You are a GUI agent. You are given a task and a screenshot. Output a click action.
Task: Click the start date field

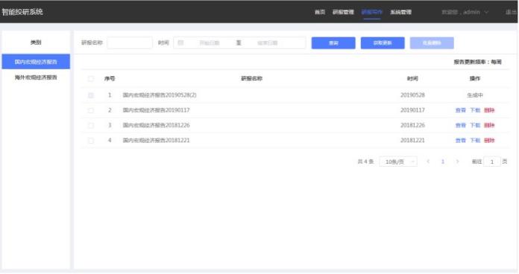pos(210,43)
